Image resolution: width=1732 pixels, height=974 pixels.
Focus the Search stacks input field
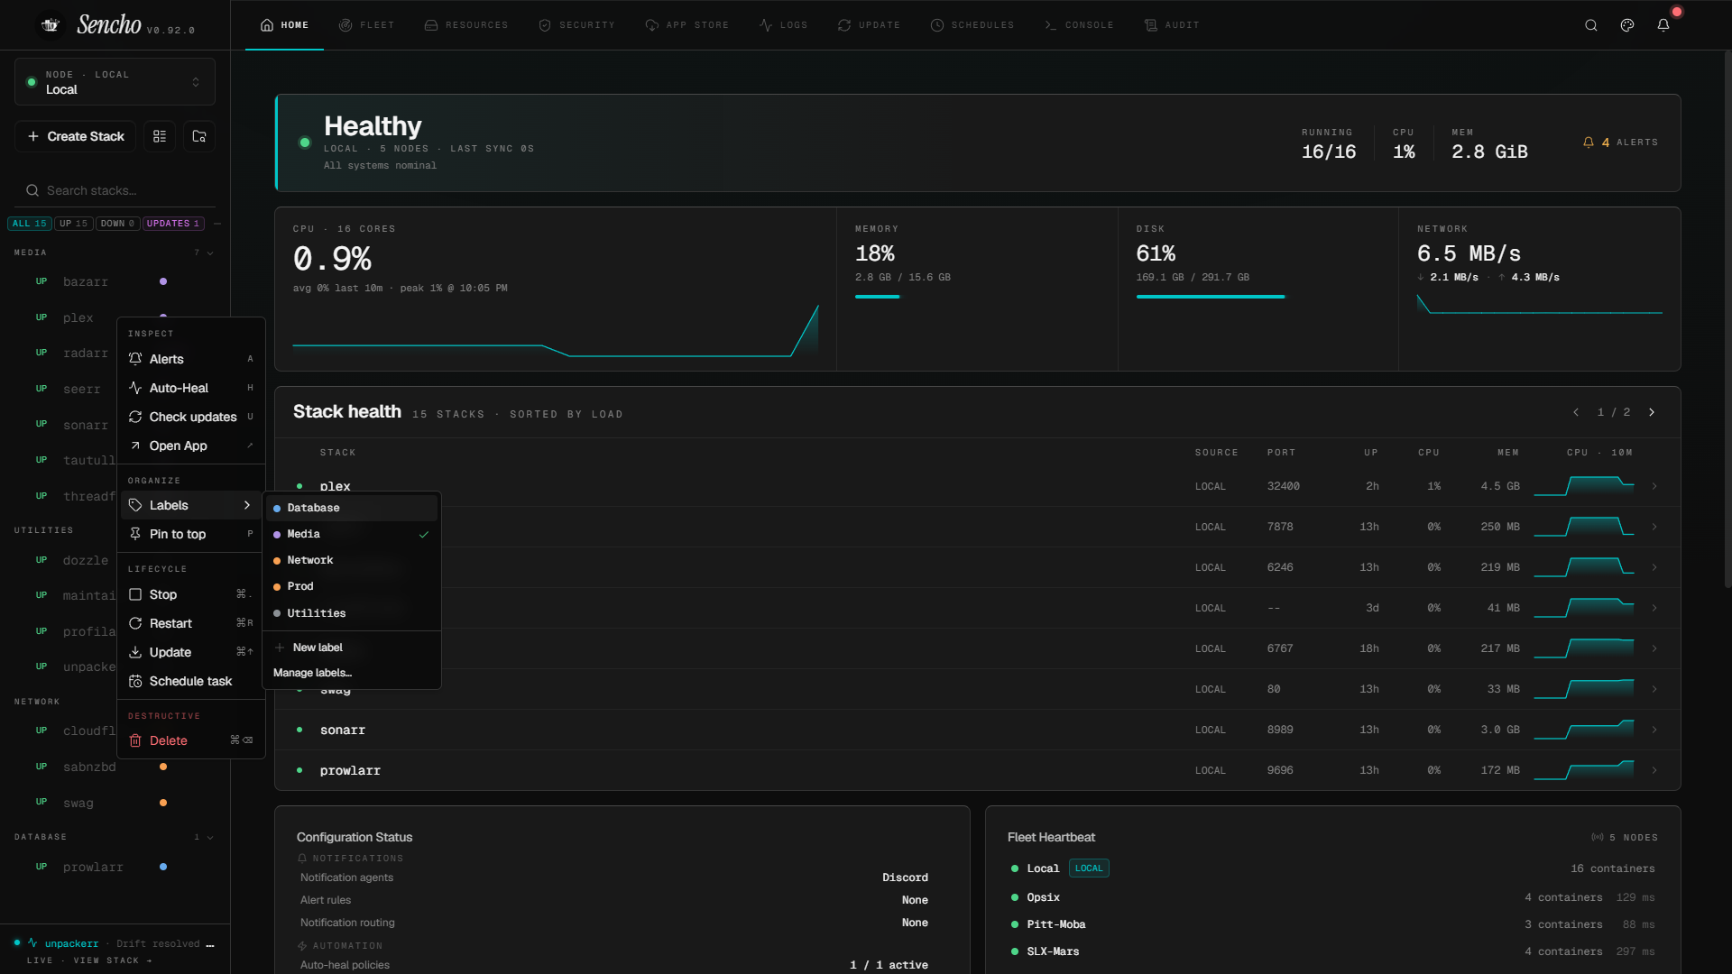point(115,190)
